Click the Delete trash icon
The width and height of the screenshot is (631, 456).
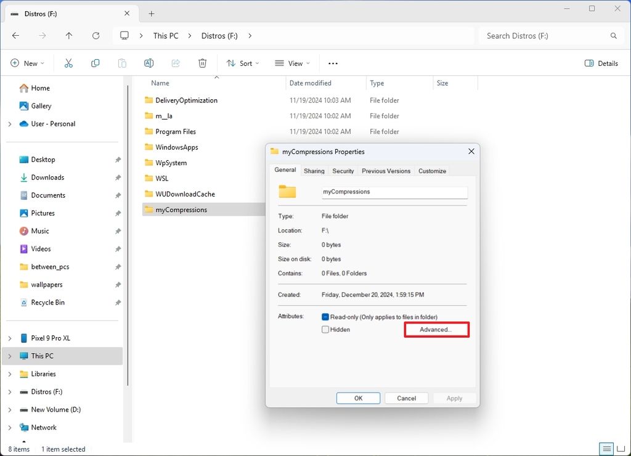[202, 63]
